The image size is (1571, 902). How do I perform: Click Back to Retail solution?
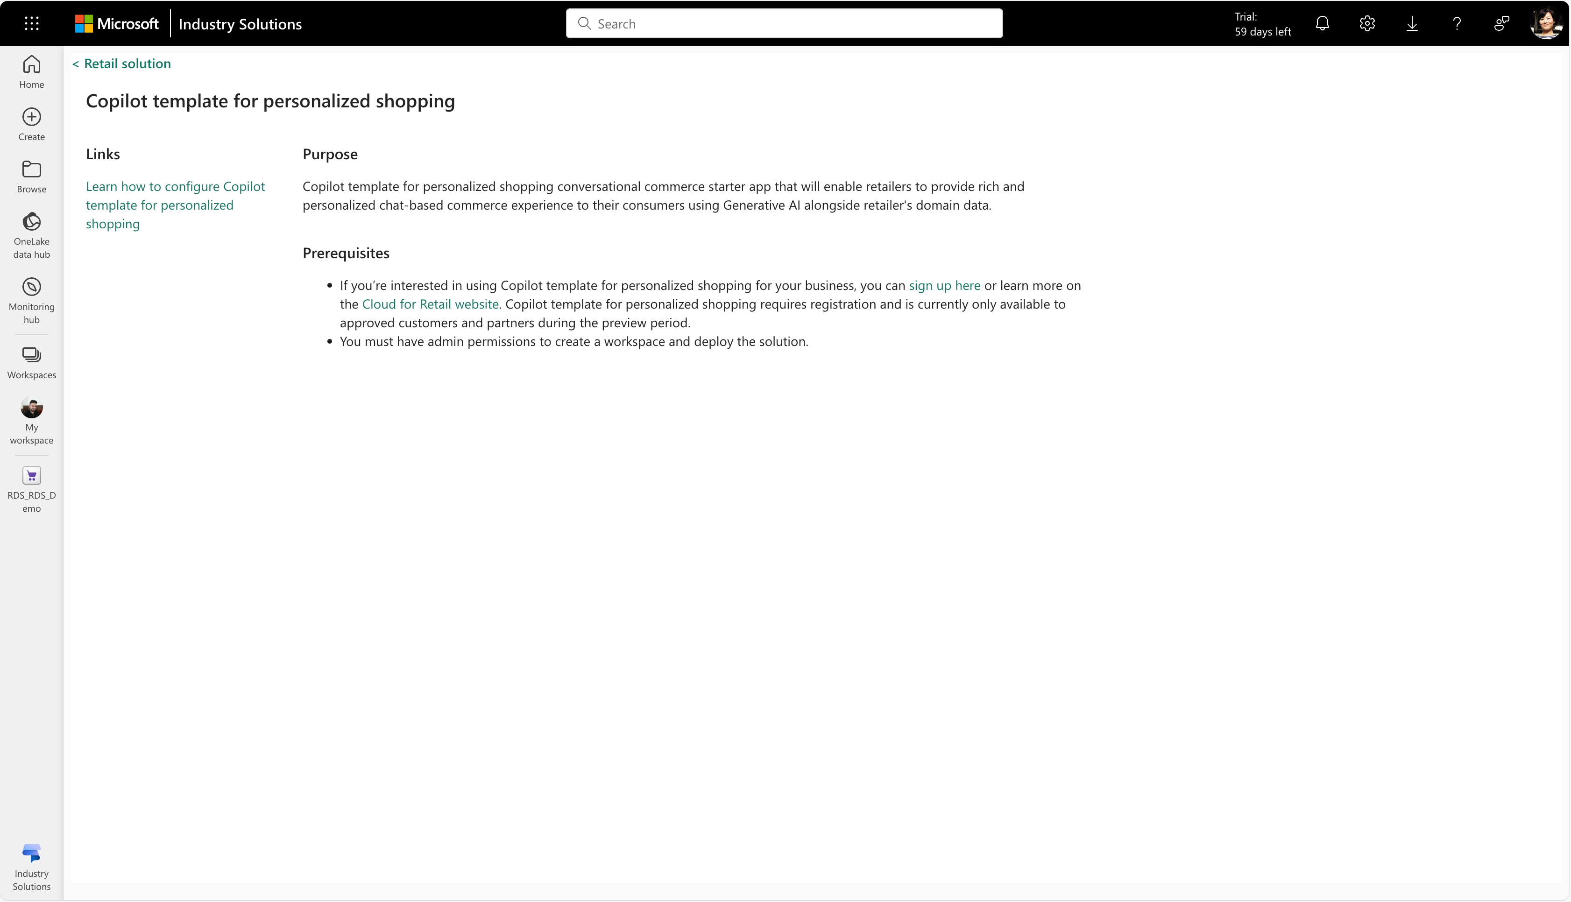pos(121,62)
